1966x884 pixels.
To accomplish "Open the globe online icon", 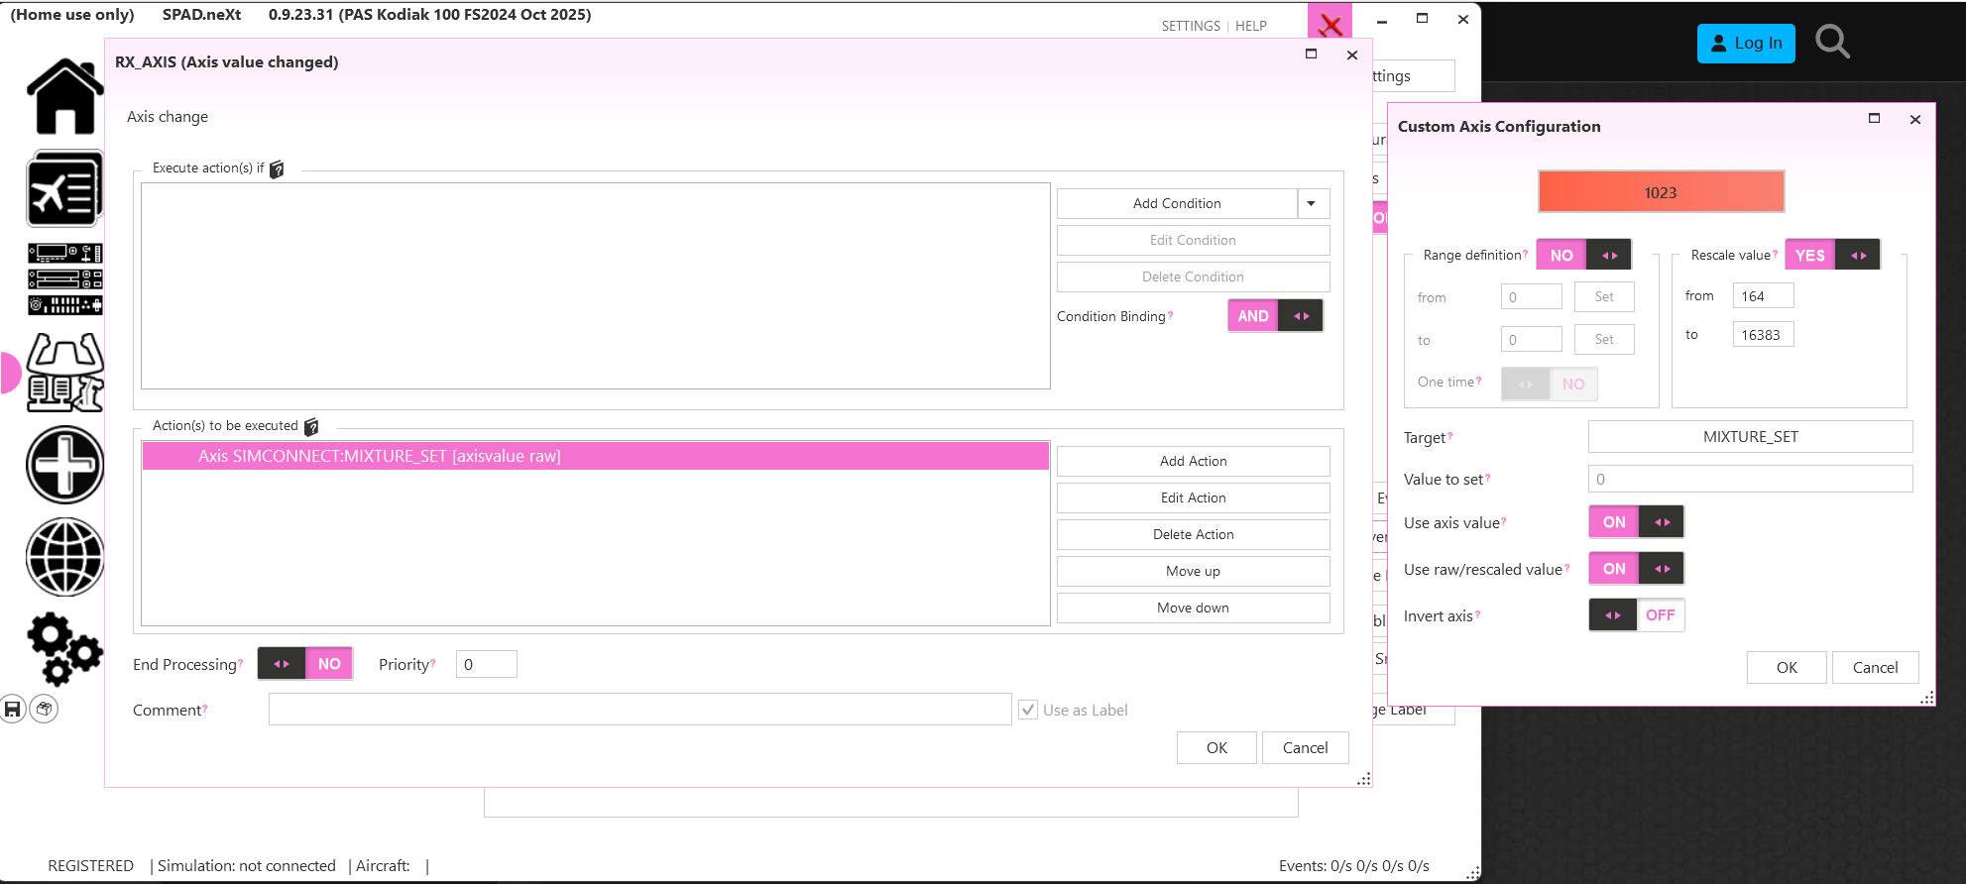I will click(x=65, y=557).
